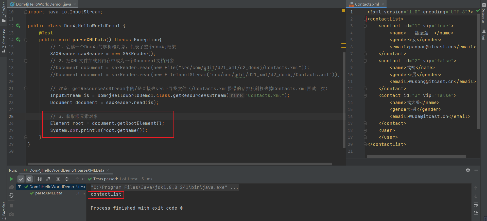Collapse the Dom4jHelloWorldDemo test tree node
The width and height of the screenshot is (487, 221).
point(20,187)
